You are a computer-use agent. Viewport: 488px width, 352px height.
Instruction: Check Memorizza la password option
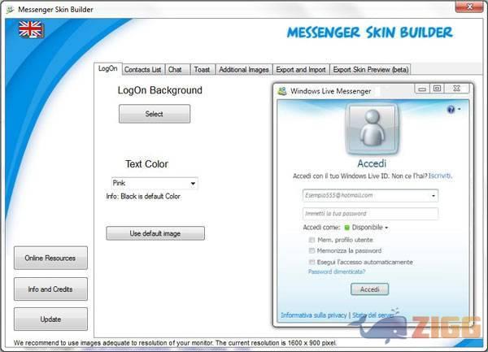[312, 250]
